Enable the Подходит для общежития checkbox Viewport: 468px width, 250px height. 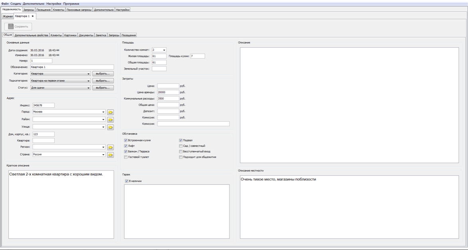coord(181,157)
